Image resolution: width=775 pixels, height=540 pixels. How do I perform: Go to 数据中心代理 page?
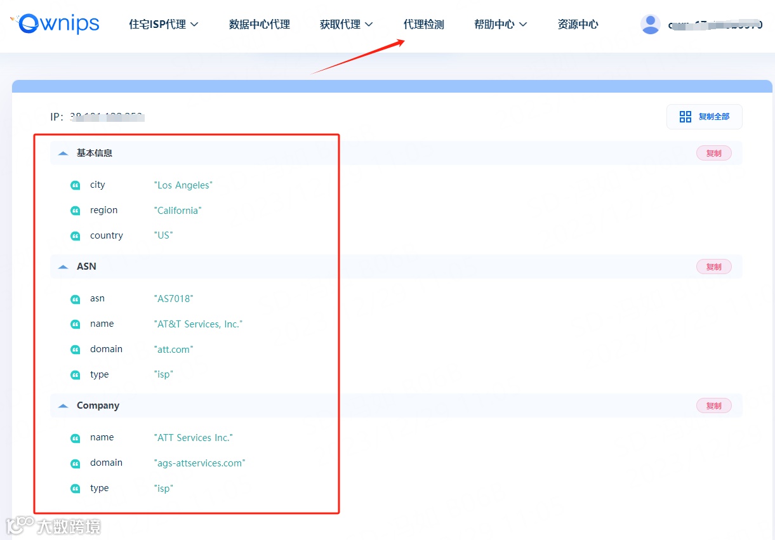tap(260, 24)
